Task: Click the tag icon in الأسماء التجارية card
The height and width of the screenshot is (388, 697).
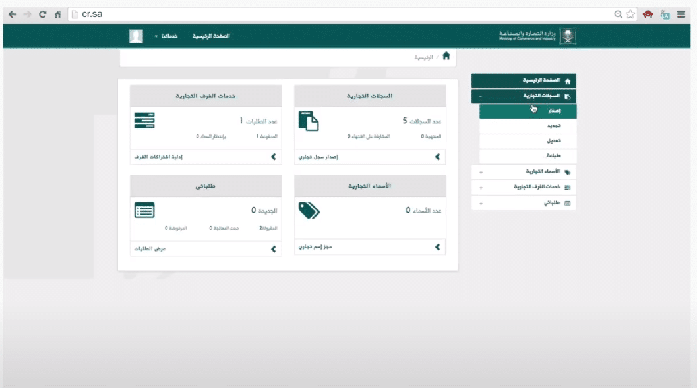Action: coord(309,211)
